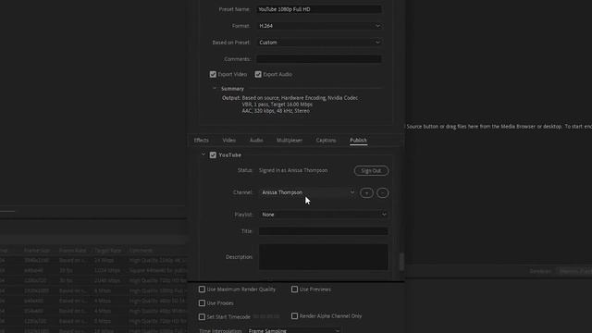Click the Comments column header in preset browser
592x333 pixels.
click(x=141, y=251)
